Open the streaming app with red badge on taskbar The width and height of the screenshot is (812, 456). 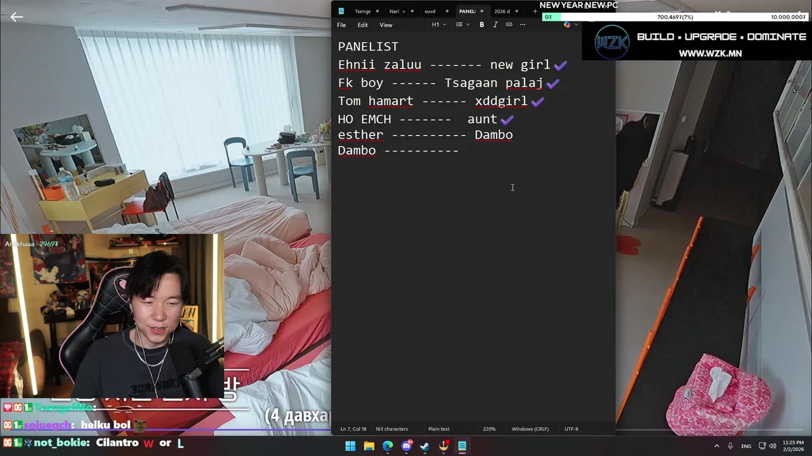click(x=443, y=446)
